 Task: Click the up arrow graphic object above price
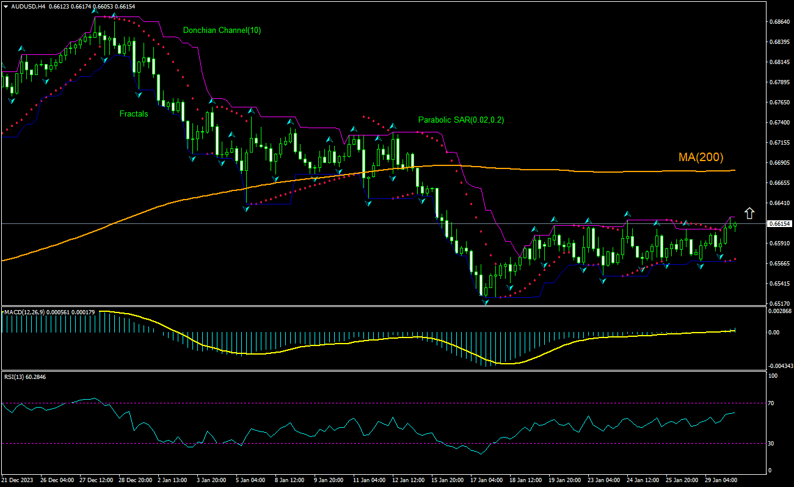coord(750,214)
